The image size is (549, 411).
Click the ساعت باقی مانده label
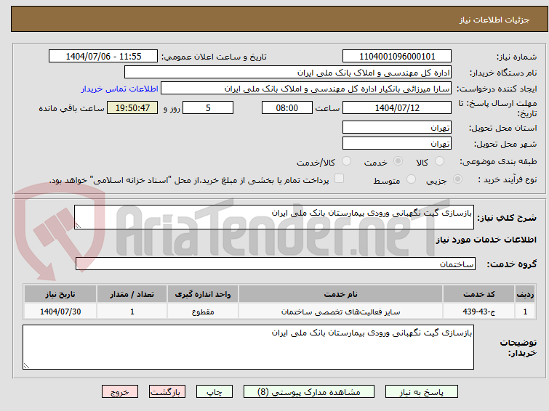coord(71,108)
